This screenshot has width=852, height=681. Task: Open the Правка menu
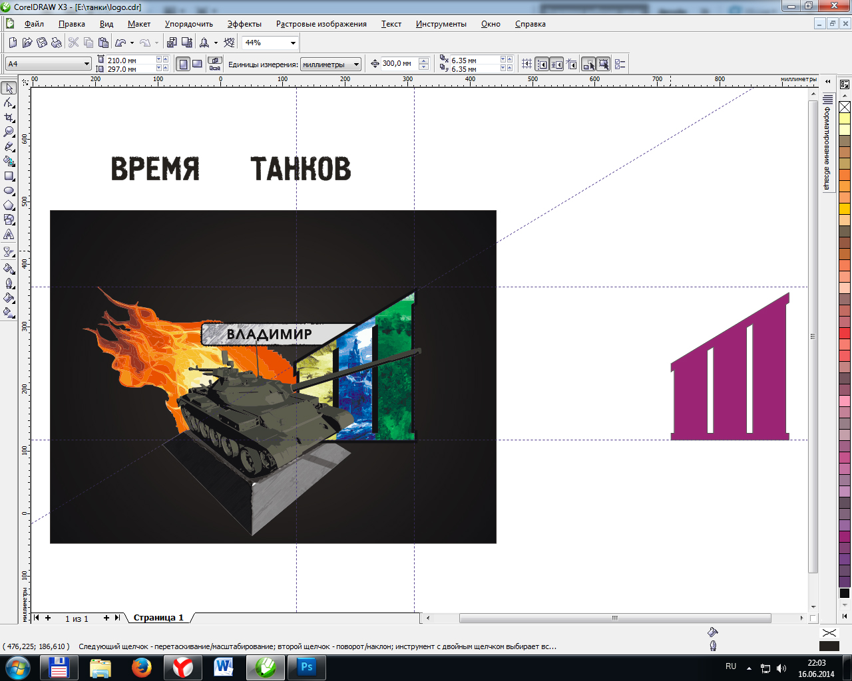pos(72,24)
